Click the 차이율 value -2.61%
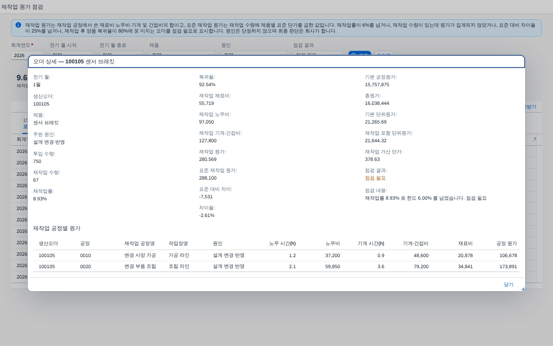 (x=207, y=215)
